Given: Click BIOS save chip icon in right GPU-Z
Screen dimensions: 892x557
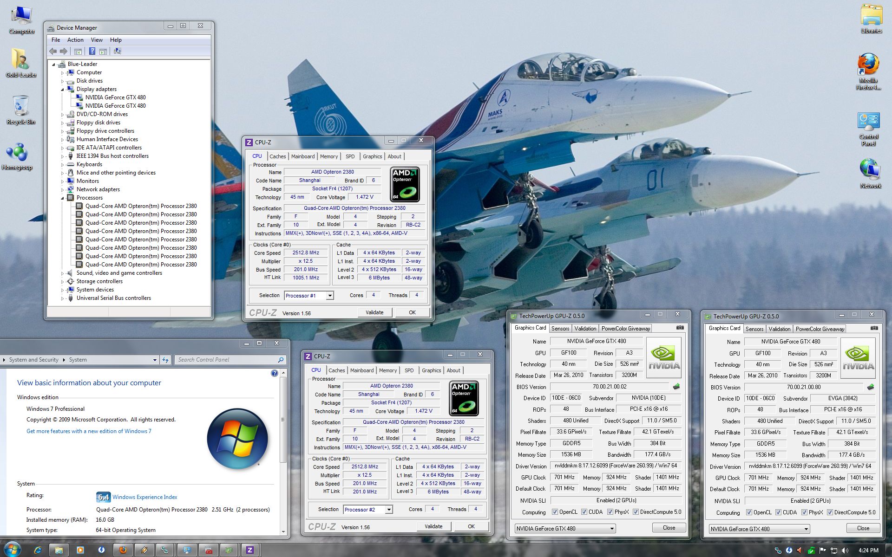Looking at the screenshot, I should [x=871, y=387].
